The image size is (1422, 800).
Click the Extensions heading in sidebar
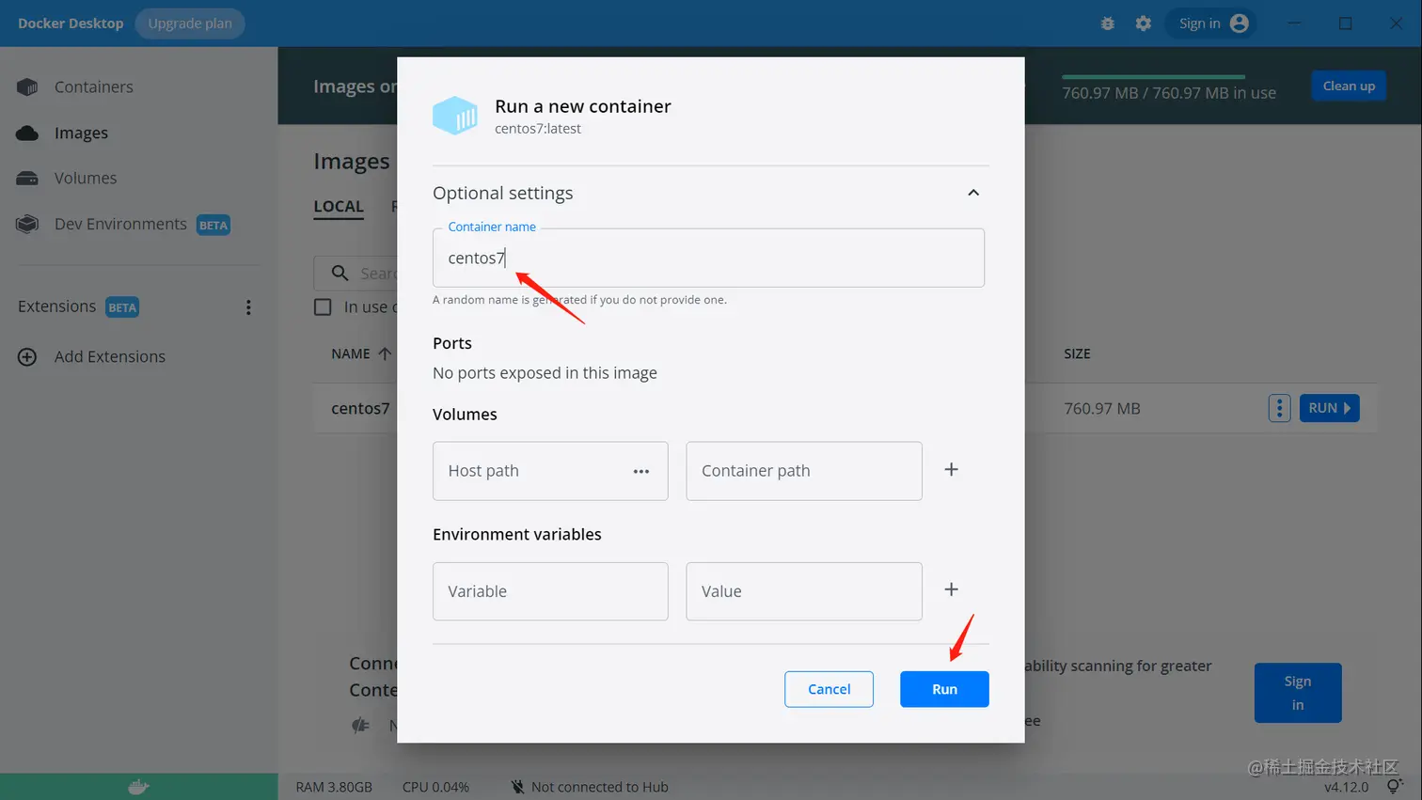pos(56,306)
